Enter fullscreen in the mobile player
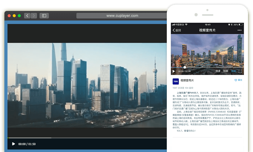The image size is (253, 152). click(240, 71)
